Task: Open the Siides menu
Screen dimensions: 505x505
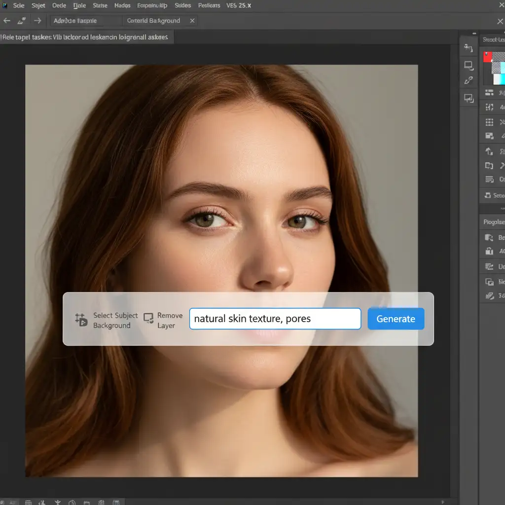Action: [x=182, y=5]
